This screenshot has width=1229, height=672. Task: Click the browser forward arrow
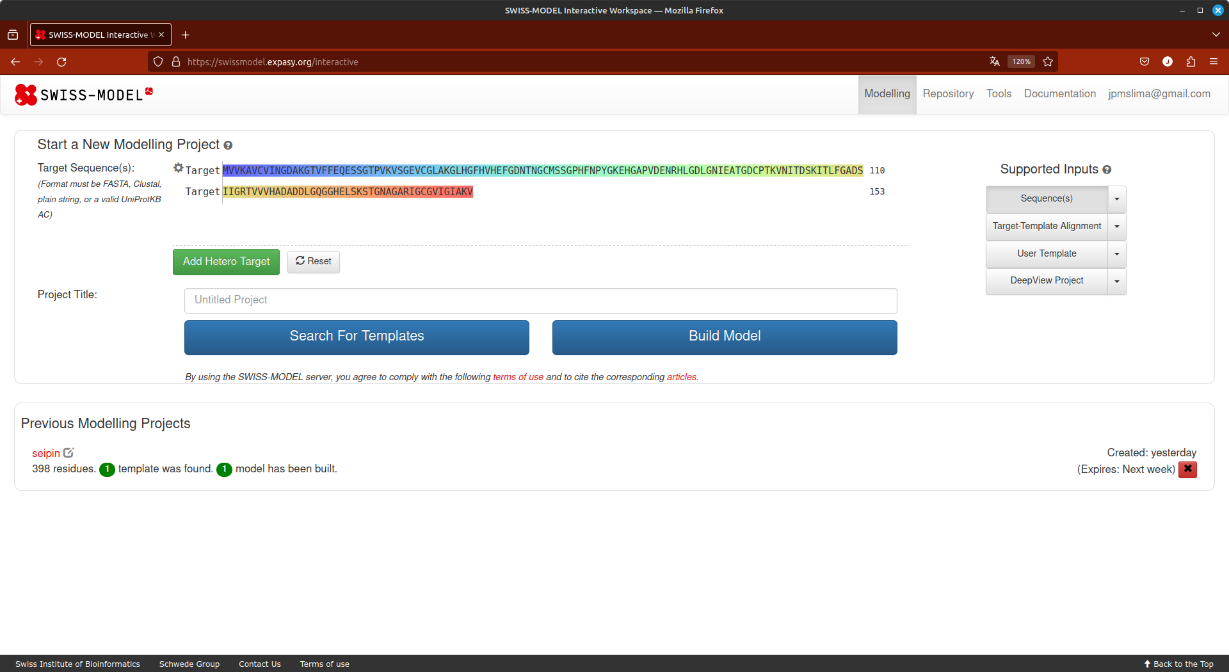(x=38, y=61)
